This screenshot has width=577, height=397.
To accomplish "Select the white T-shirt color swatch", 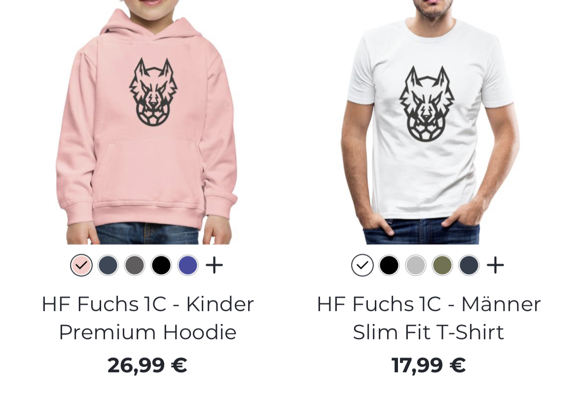I will click(x=362, y=265).
